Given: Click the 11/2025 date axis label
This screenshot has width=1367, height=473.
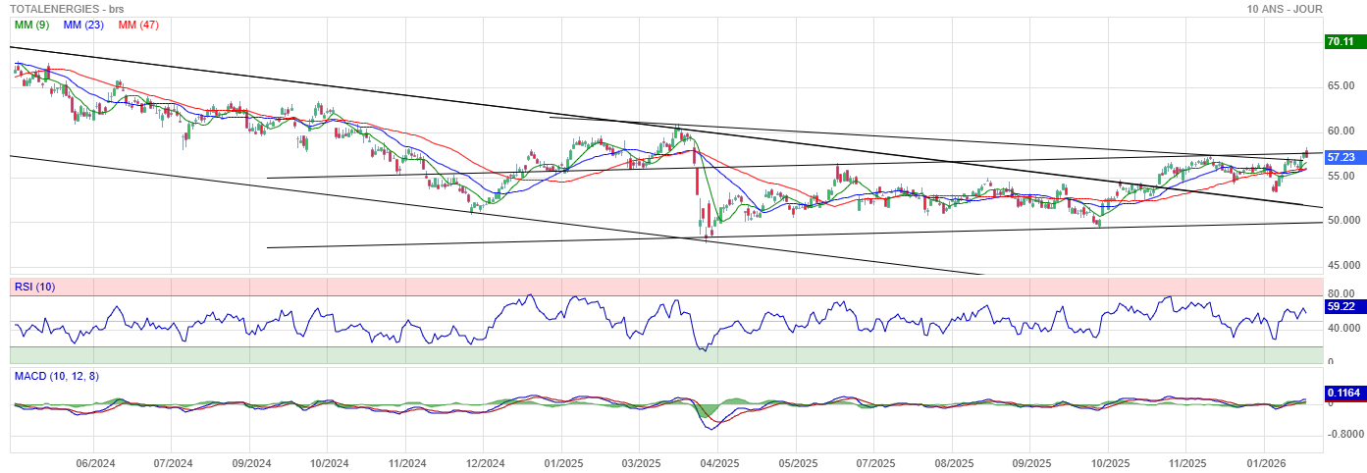Looking at the screenshot, I should click(x=1186, y=462).
